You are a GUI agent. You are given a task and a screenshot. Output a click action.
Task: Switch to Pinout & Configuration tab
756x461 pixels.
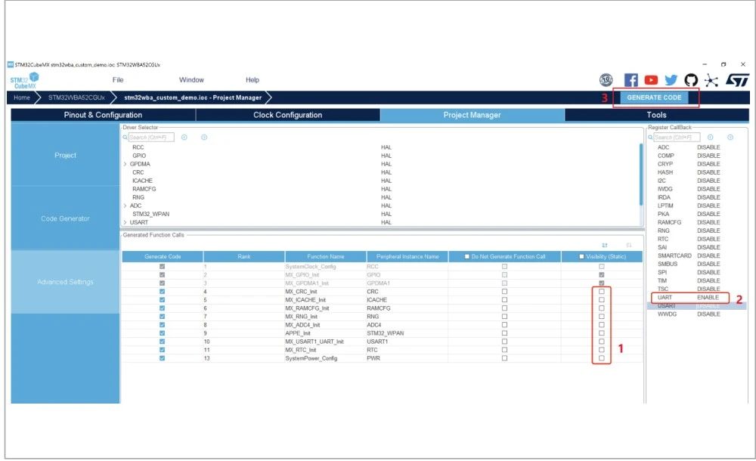pyautogui.click(x=103, y=115)
